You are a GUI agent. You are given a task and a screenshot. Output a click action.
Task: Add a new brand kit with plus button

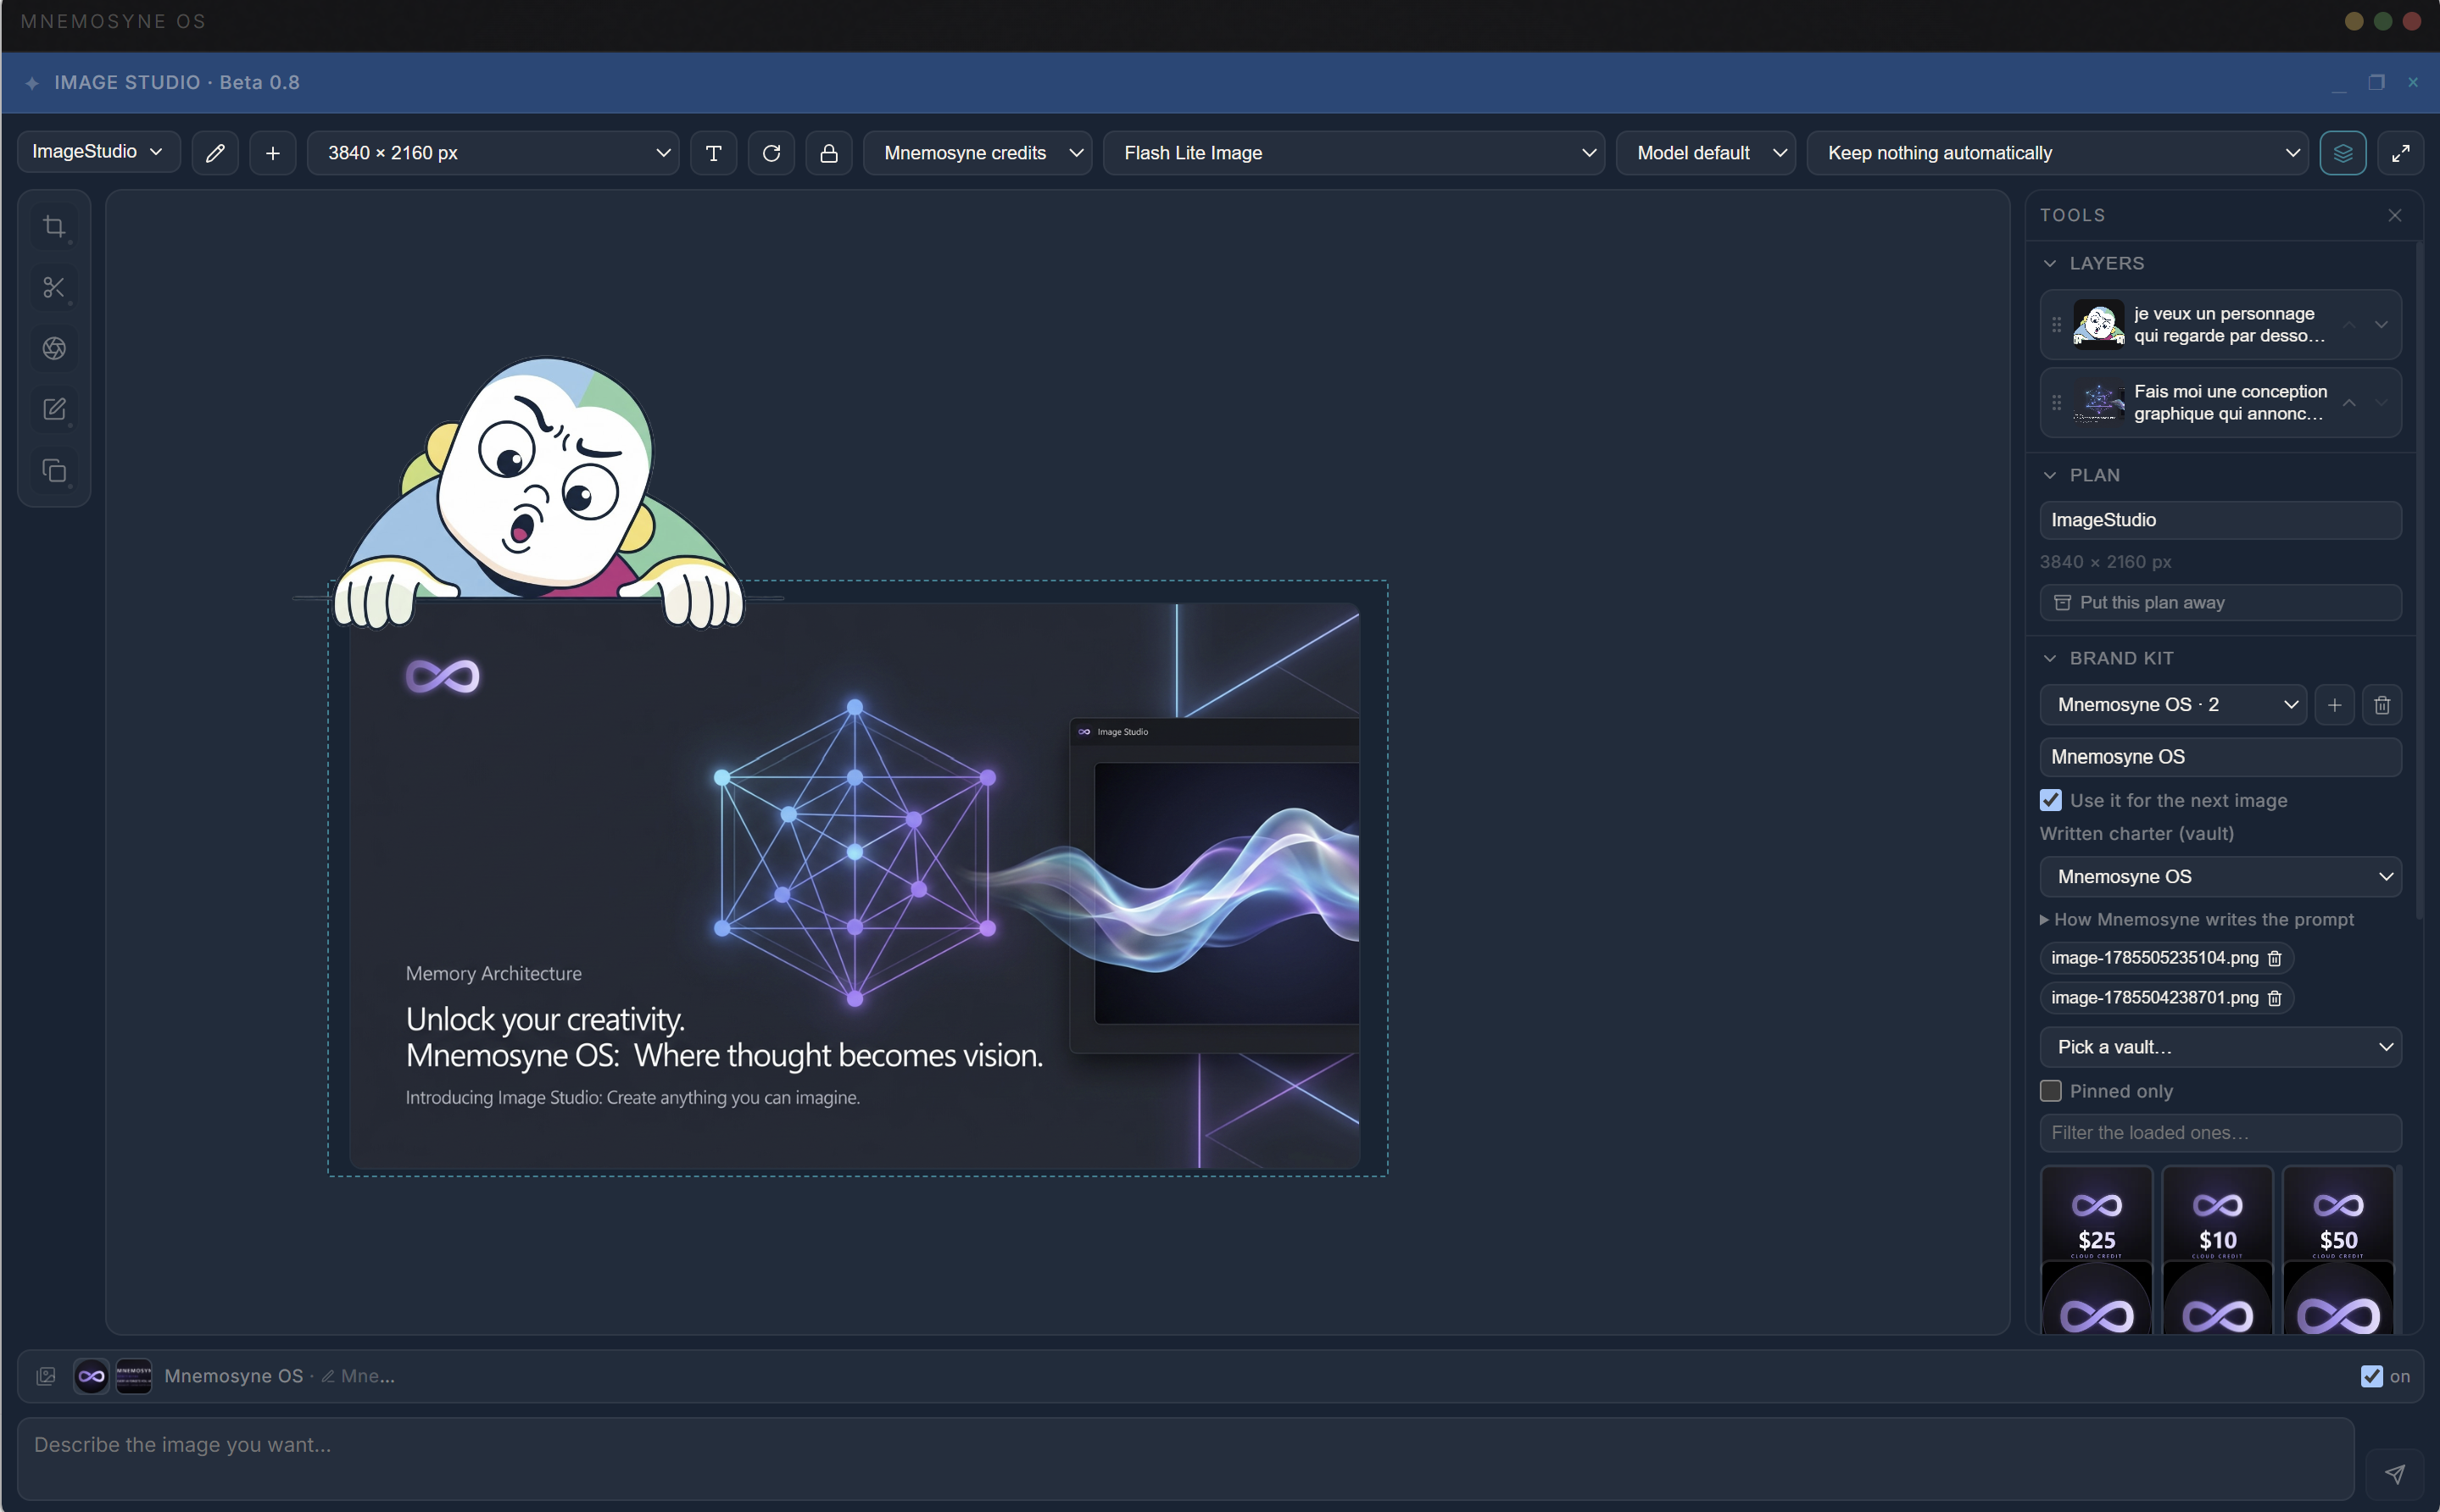tap(2335, 705)
